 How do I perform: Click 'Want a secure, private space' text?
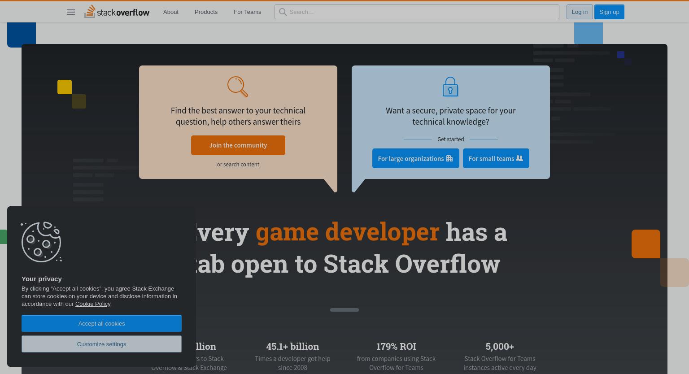tap(451, 116)
